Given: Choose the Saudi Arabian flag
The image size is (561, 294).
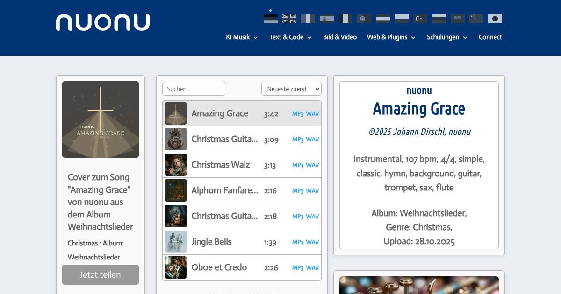Looking at the screenshot, I should pos(458,19).
